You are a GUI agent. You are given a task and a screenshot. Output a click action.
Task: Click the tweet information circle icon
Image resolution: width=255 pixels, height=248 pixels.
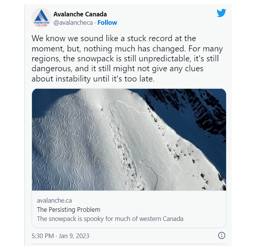tap(222, 235)
